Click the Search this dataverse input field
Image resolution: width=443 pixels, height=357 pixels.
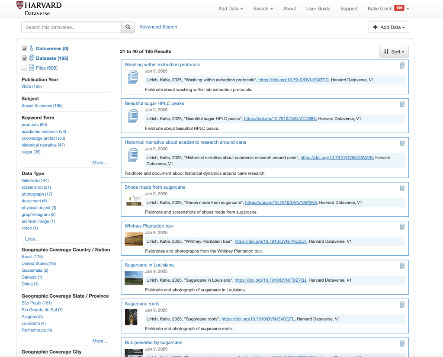click(71, 27)
